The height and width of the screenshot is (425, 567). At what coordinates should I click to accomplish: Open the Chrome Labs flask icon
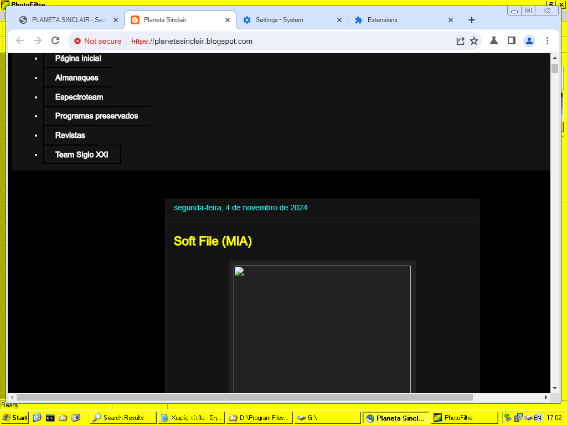(x=493, y=41)
